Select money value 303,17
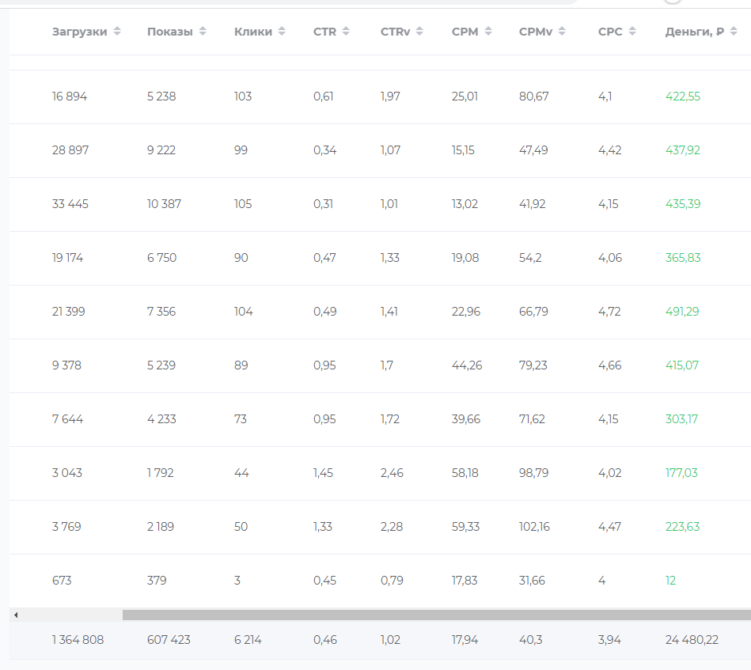Image resolution: width=751 pixels, height=670 pixels. coord(681,419)
